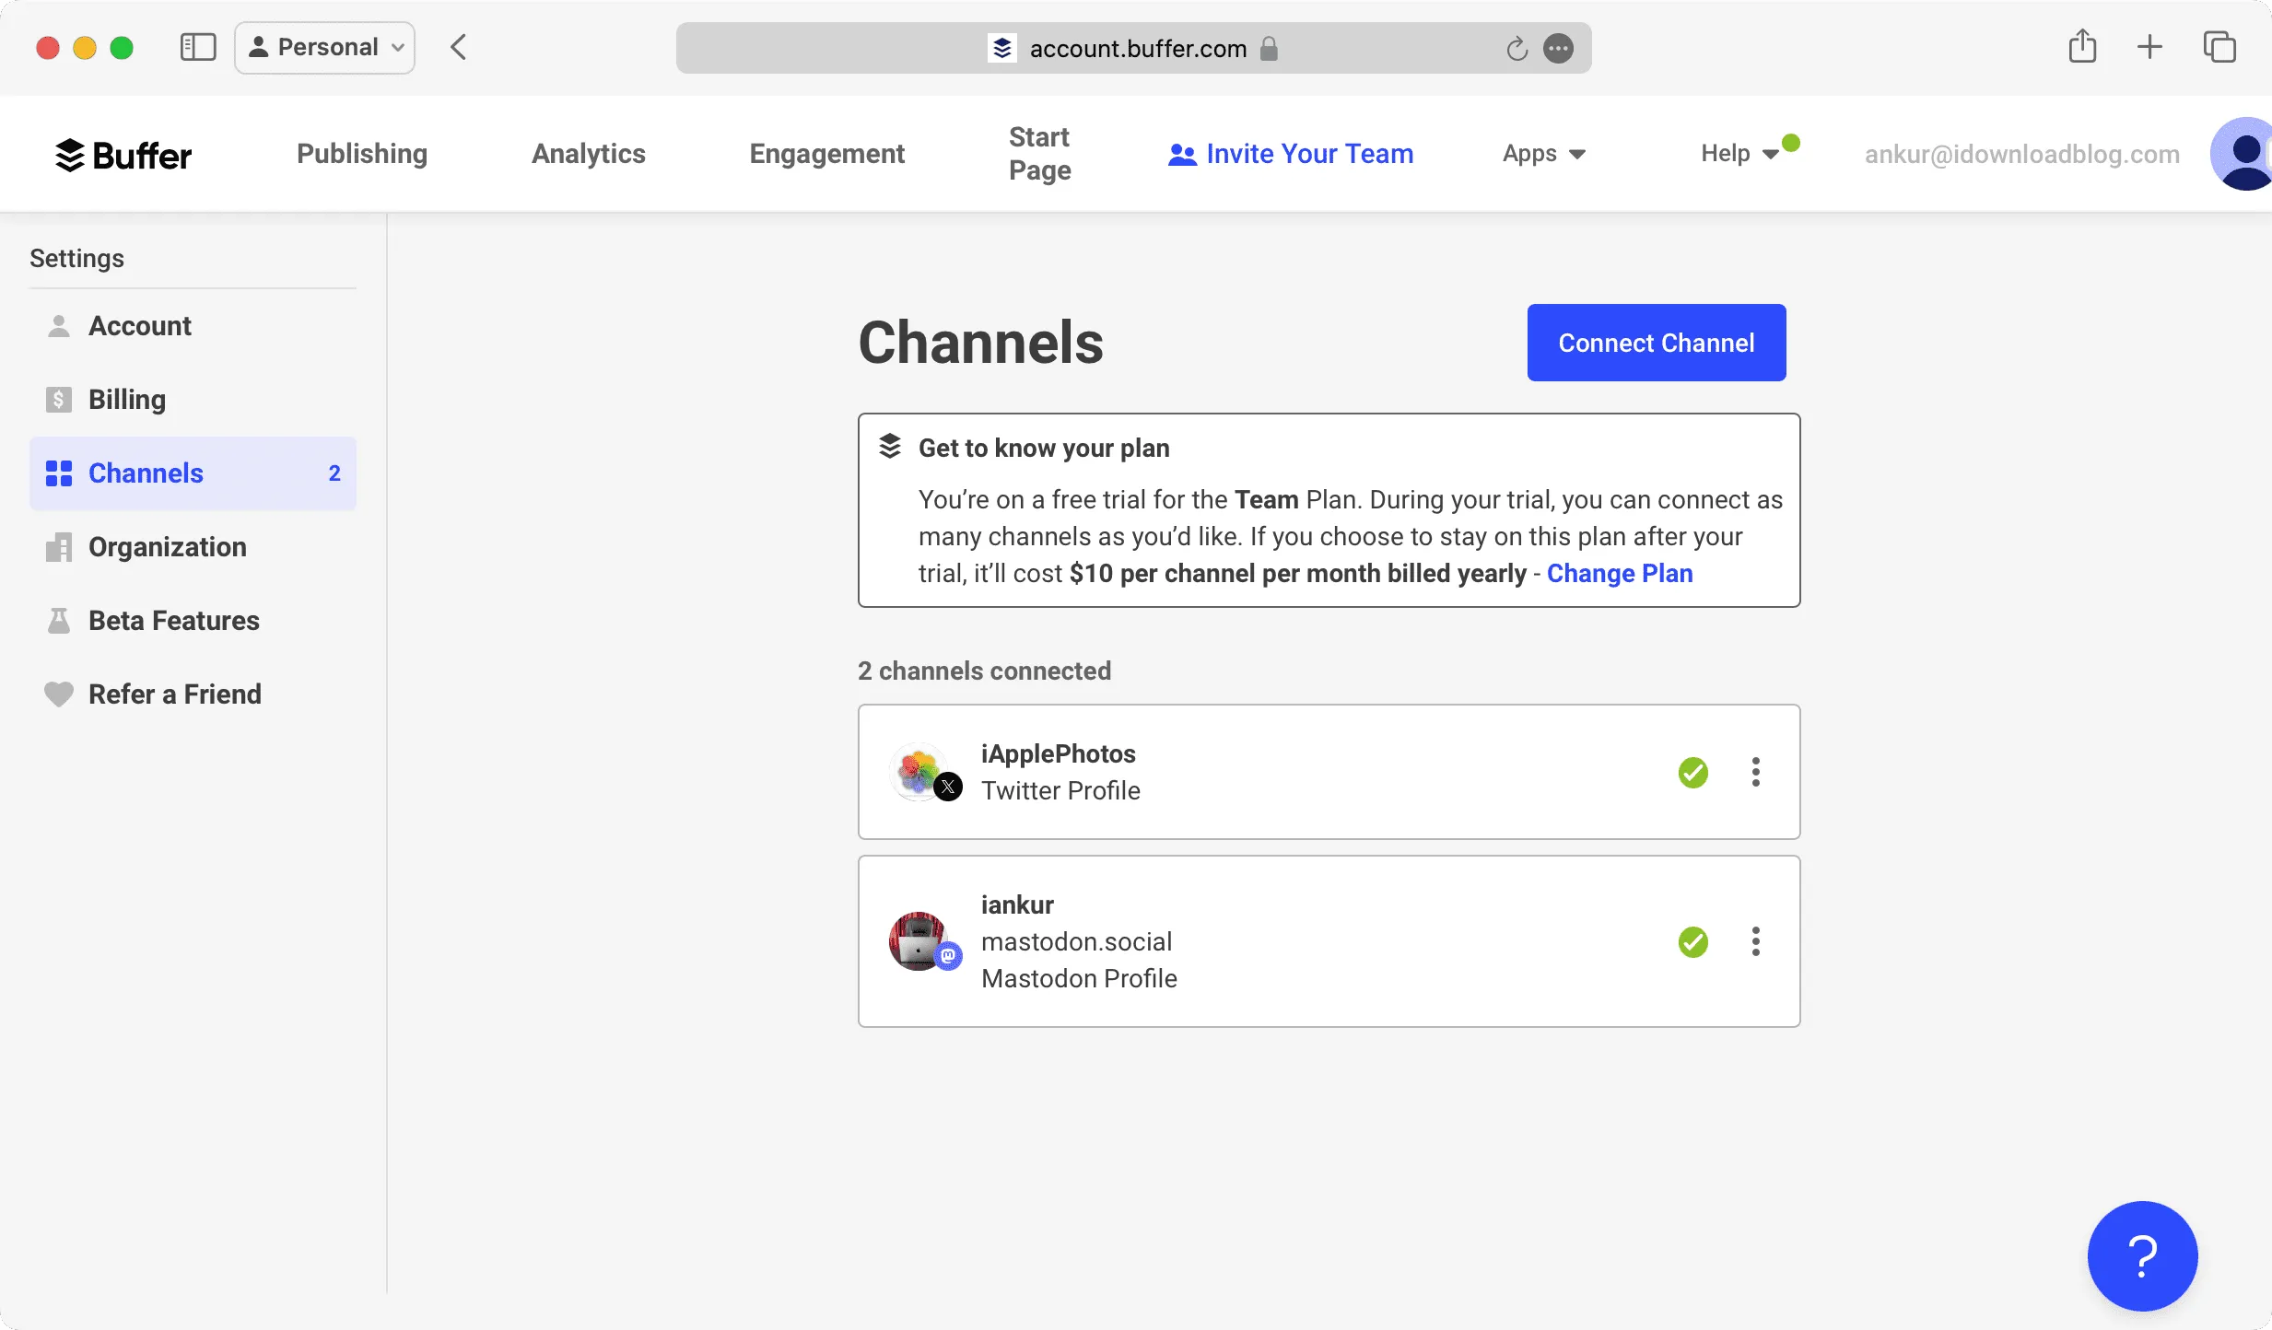The width and height of the screenshot is (2272, 1330).
Task: Click the lock icon in the address bar
Action: click(x=1269, y=48)
